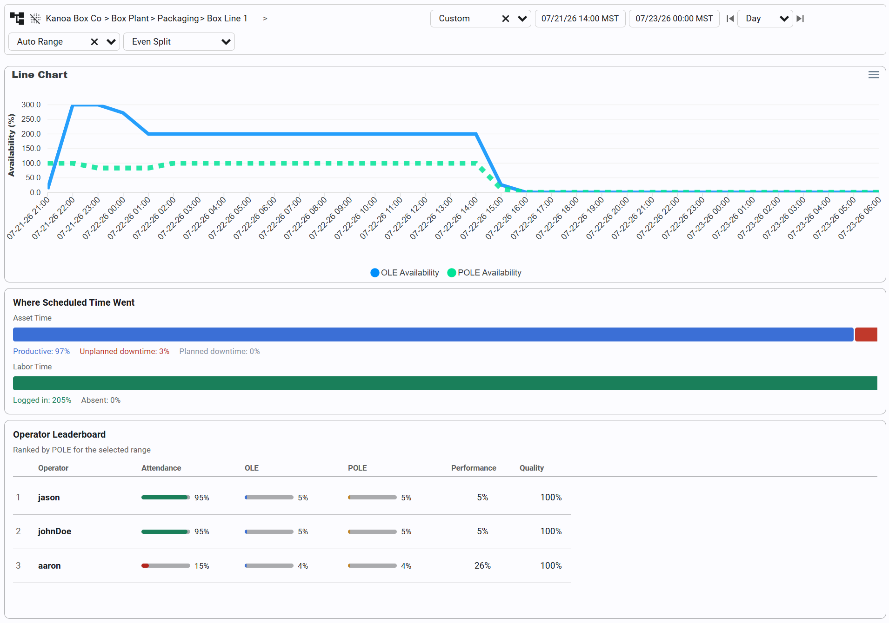889x623 pixels.
Task: Select the jason row in Operator Leaderboard
Action: coord(292,498)
